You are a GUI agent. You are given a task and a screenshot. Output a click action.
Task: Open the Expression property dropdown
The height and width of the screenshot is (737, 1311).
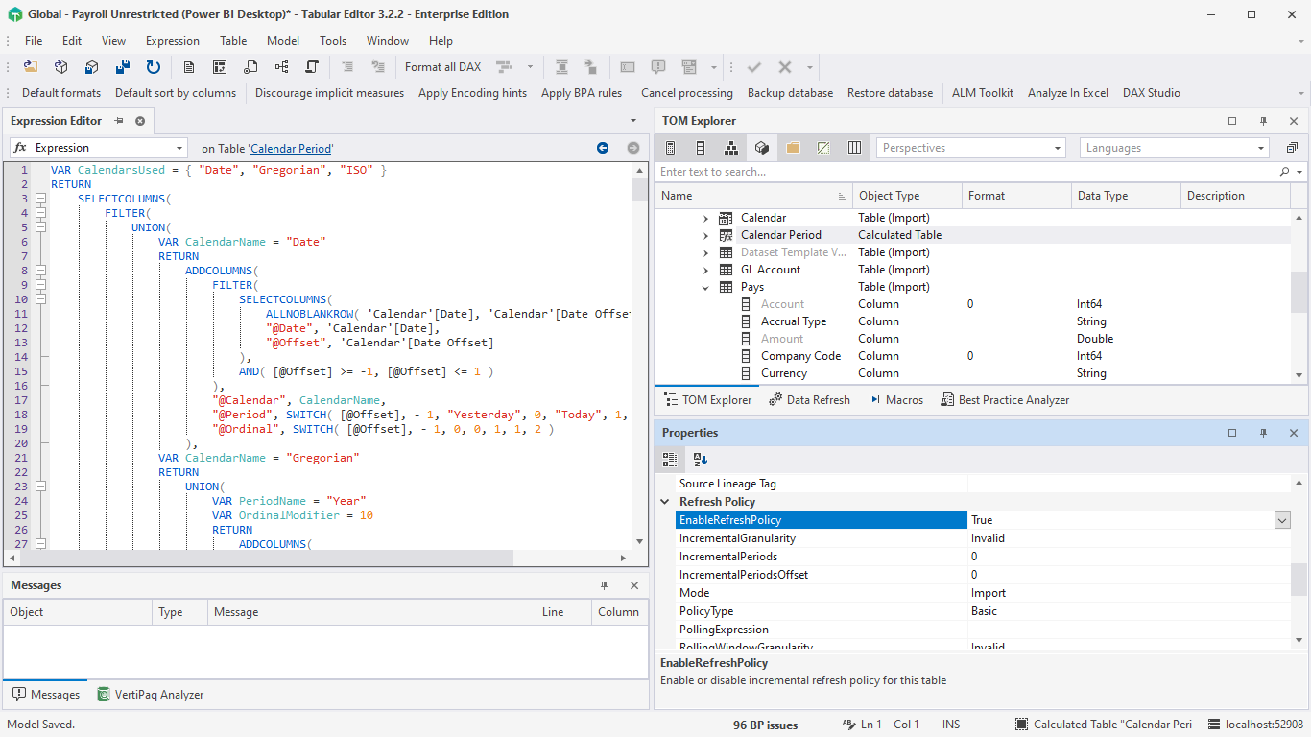point(179,148)
